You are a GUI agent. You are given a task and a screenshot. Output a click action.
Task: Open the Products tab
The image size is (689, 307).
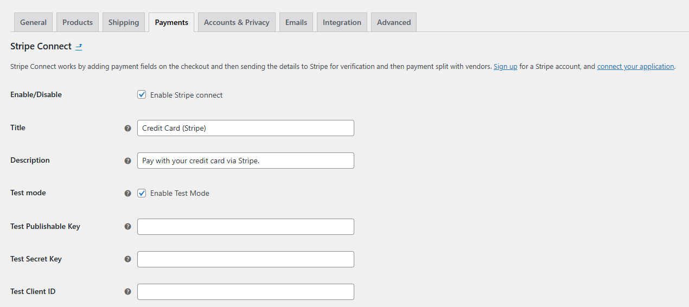pyautogui.click(x=78, y=22)
